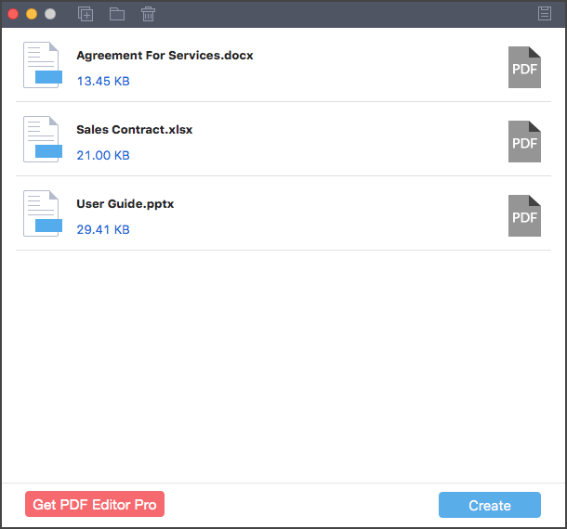Viewport: 567px width, 529px height.
Task: Click the 21.00 KB file size label
Action: point(103,156)
